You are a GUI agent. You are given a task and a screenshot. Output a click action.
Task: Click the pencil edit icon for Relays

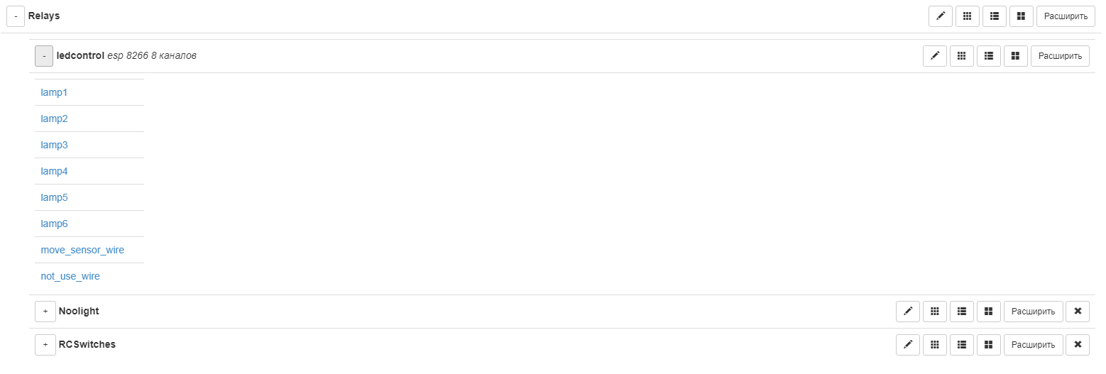941,16
